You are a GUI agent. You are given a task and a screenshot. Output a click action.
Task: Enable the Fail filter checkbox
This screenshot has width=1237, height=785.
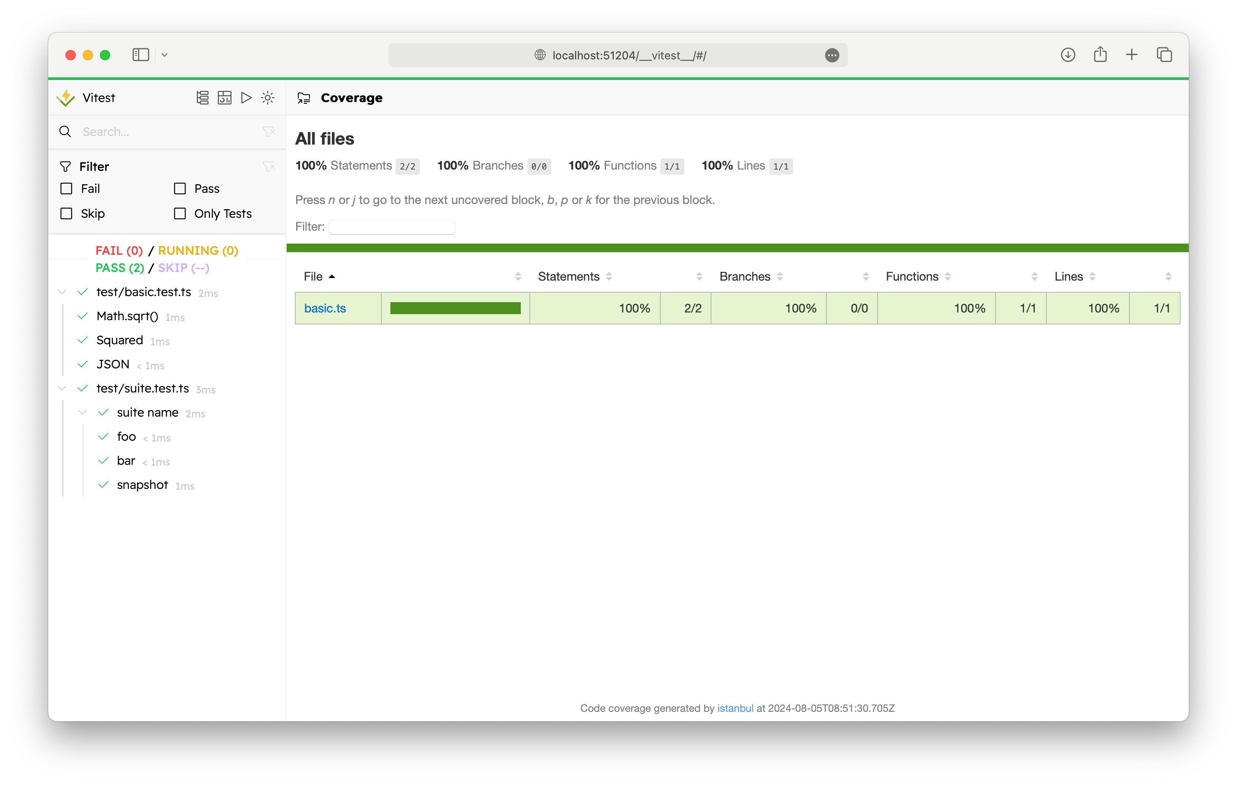click(x=66, y=189)
